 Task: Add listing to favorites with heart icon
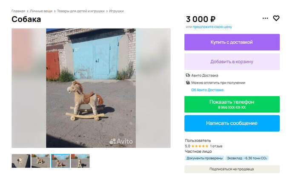click(x=276, y=18)
